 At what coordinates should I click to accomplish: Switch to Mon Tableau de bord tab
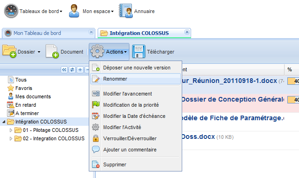click(37, 33)
